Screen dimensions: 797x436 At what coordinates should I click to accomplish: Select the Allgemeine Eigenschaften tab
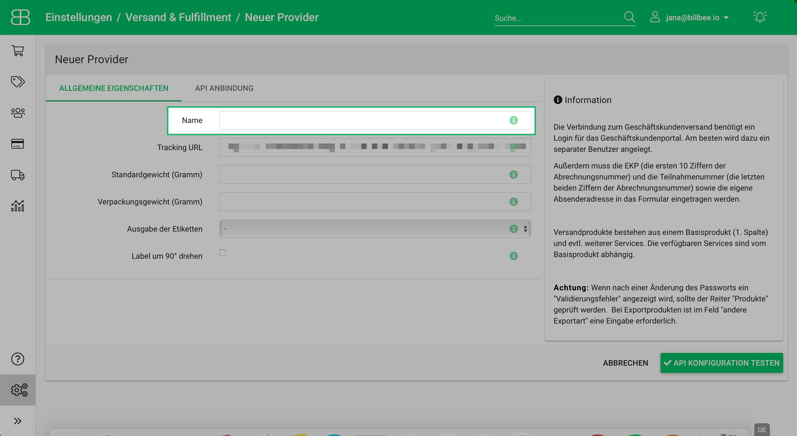tap(114, 88)
